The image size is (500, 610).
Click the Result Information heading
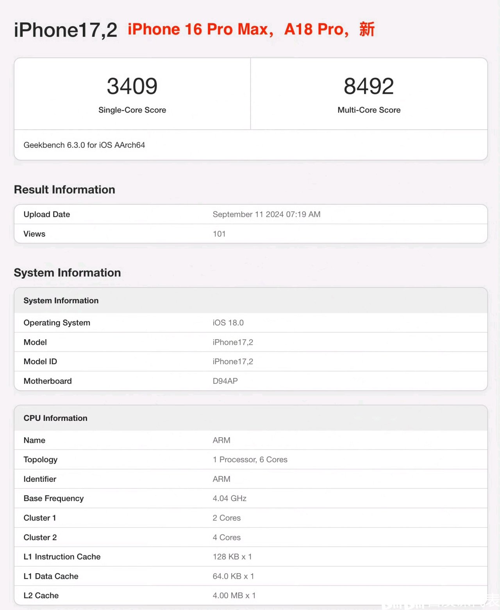coord(64,190)
